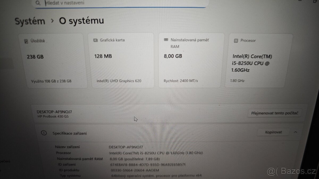Click the O systému heading

pyautogui.click(x=81, y=21)
